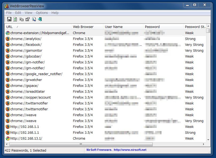216x158 pixels.
Task: Click Firefox 3.5/4 in the chrome://gspace/ row
Action: [83, 86]
